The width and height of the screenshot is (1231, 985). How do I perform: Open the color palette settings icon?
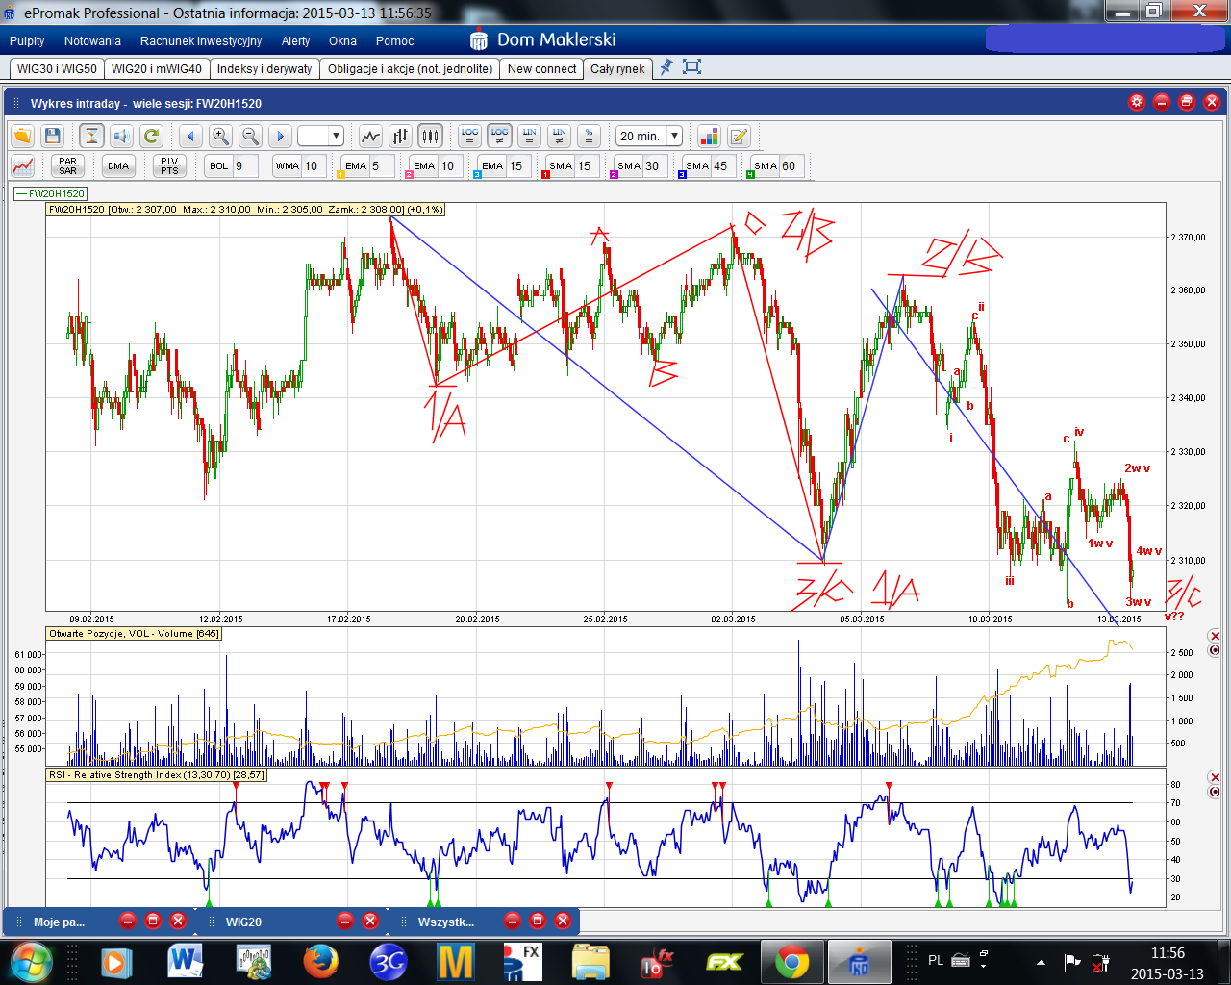(709, 137)
